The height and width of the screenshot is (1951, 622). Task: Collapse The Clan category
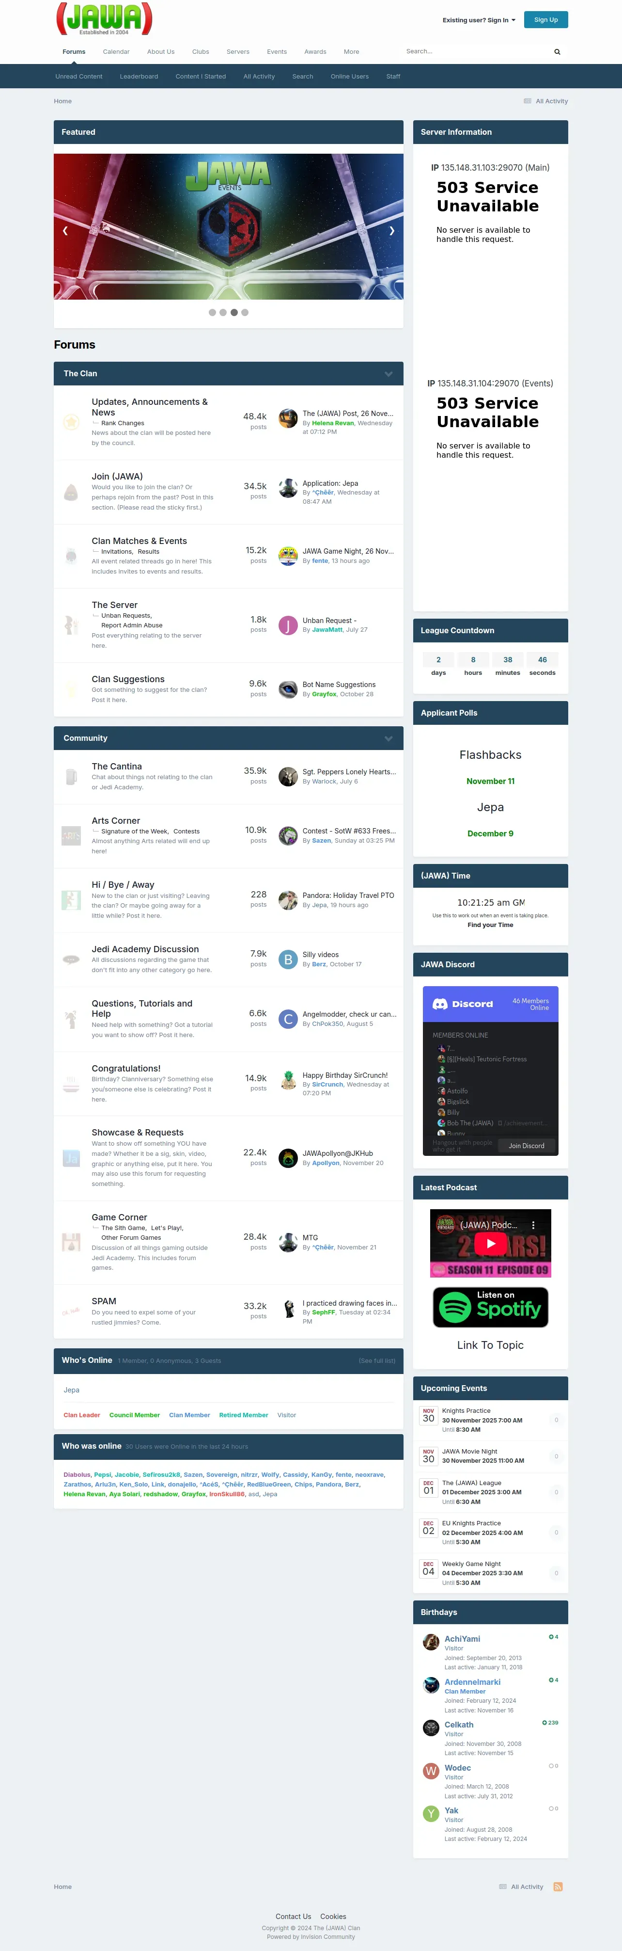388,374
